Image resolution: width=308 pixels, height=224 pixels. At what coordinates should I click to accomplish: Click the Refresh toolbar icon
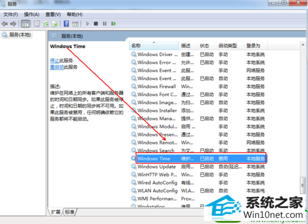coord(46,24)
